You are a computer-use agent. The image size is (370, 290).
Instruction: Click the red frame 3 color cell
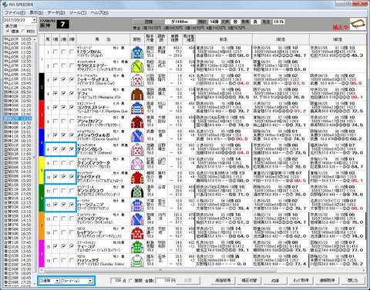point(42,115)
